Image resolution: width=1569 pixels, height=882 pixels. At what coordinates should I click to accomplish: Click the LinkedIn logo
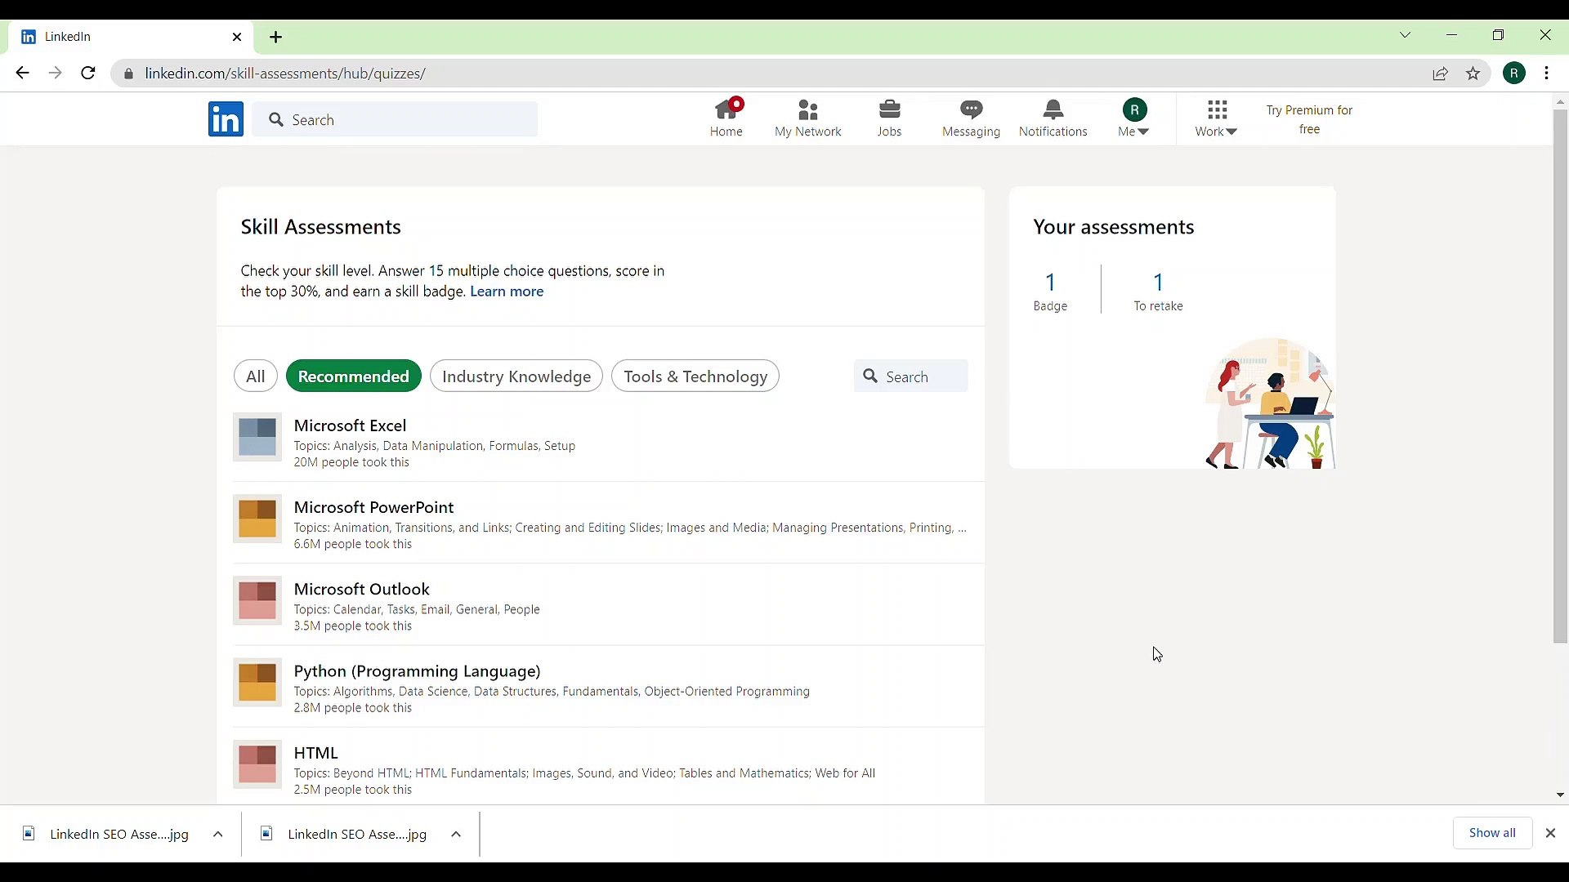click(x=226, y=119)
